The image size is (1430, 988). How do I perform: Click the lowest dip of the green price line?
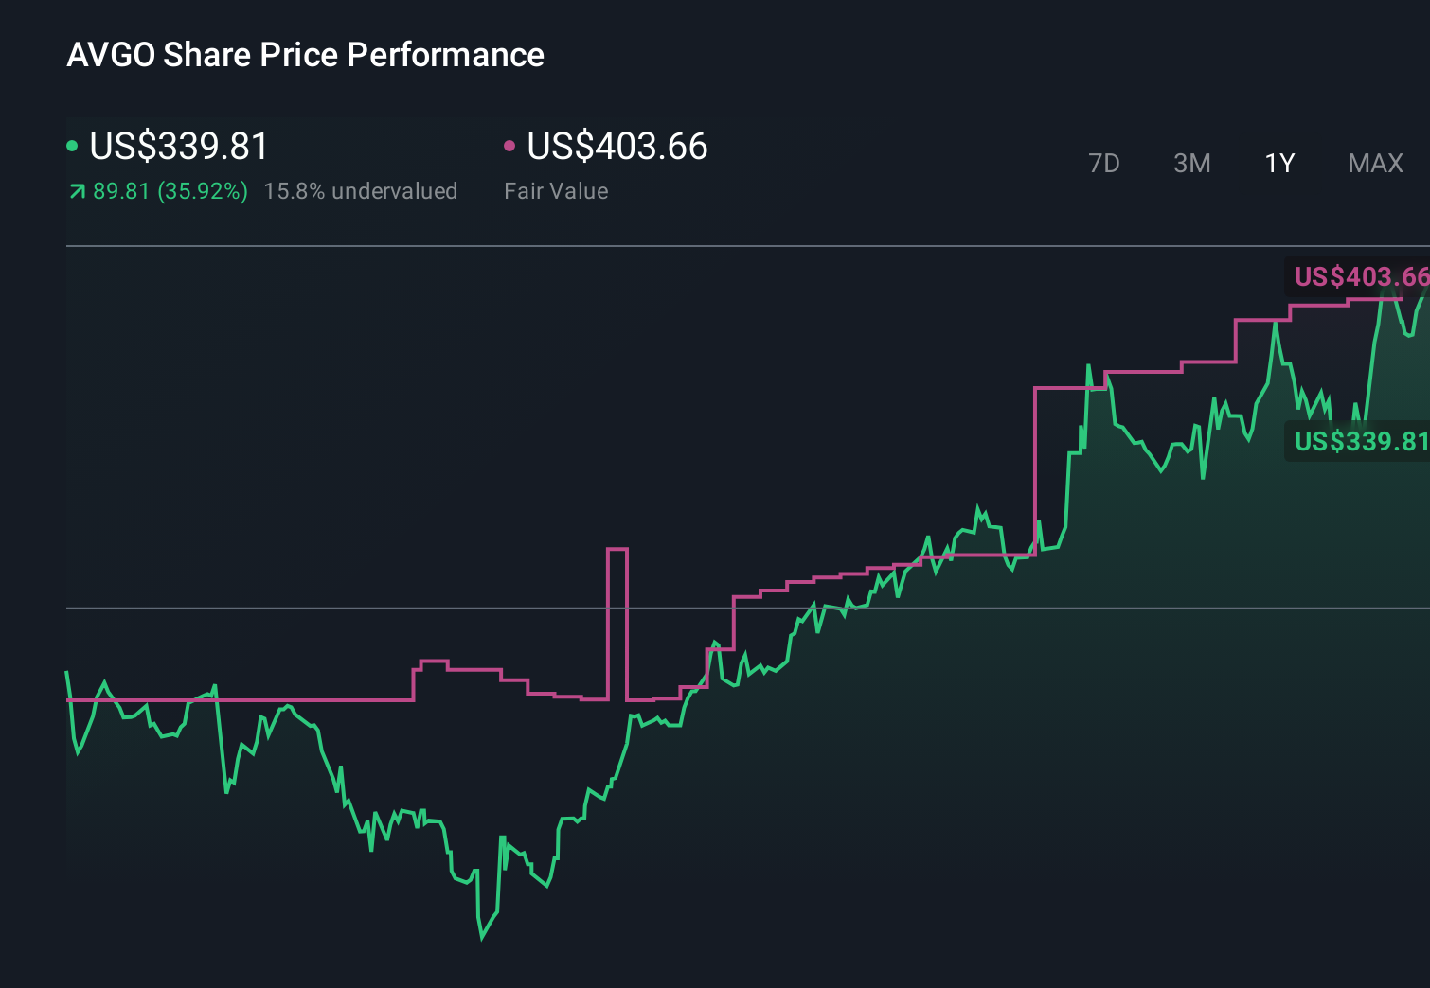(x=482, y=940)
